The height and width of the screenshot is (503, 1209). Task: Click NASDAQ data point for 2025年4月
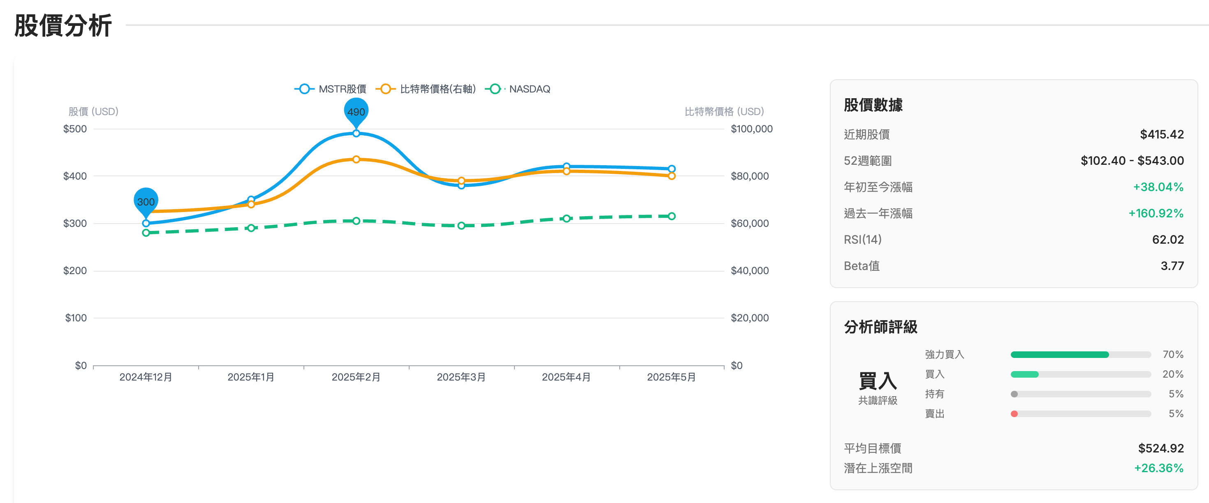point(567,219)
